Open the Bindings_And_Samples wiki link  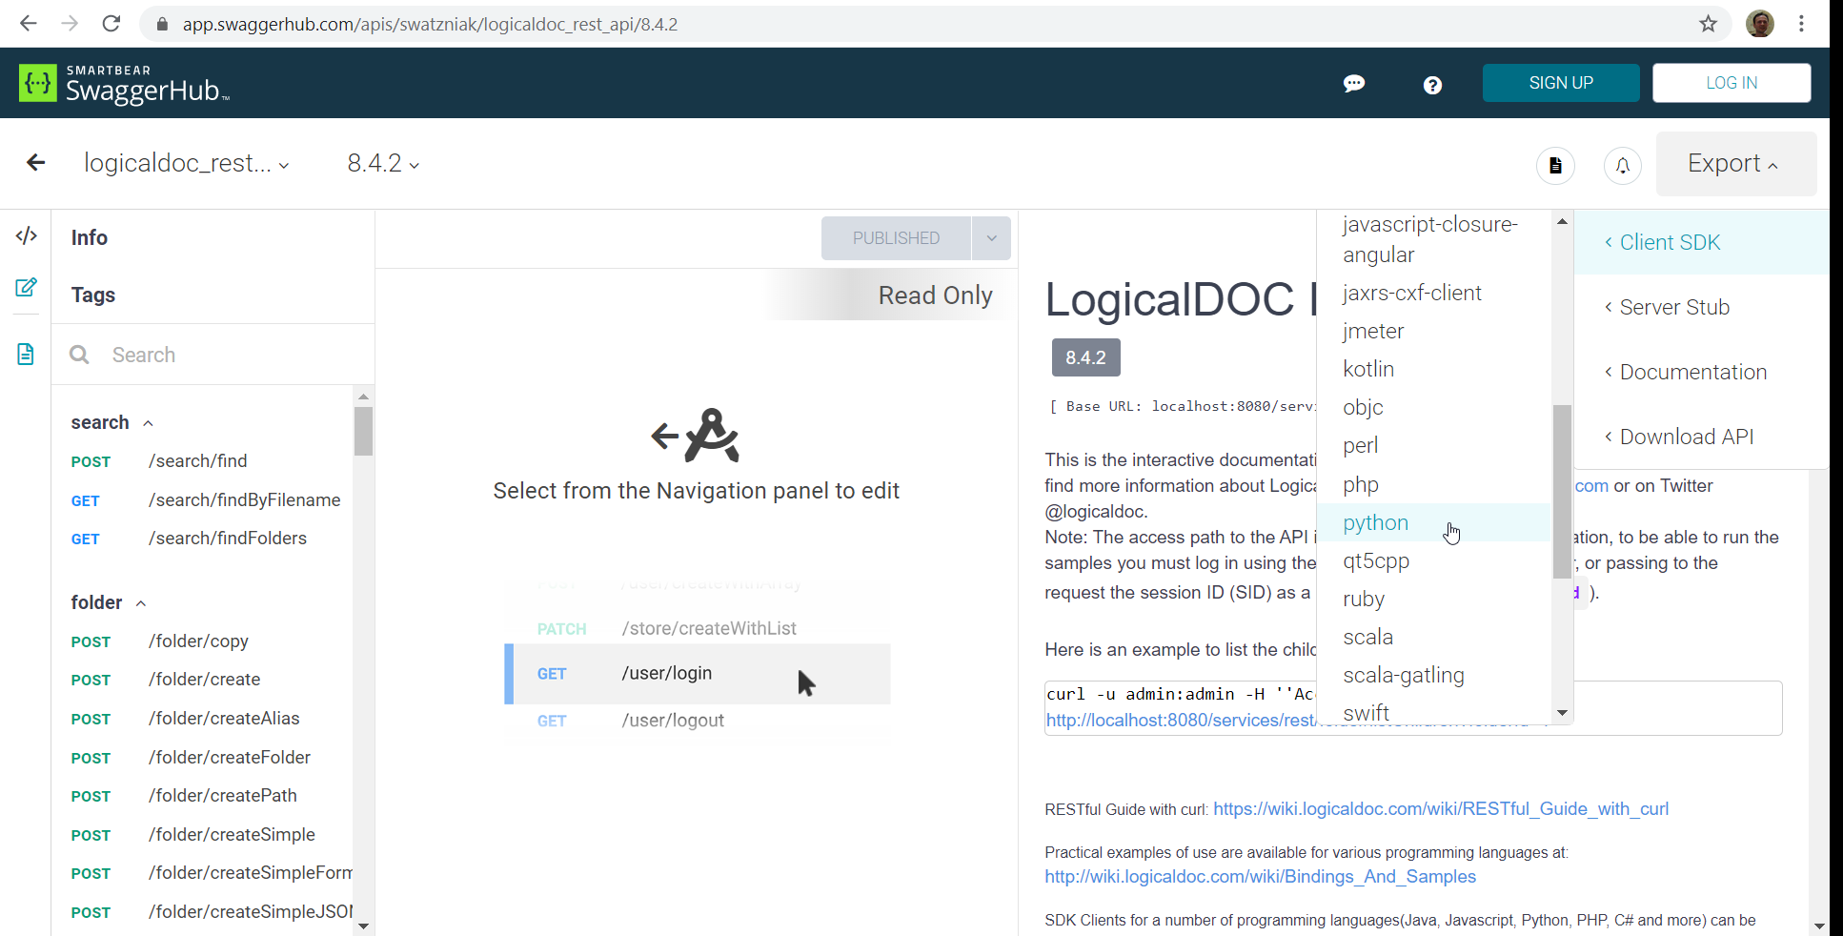point(1260,876)
